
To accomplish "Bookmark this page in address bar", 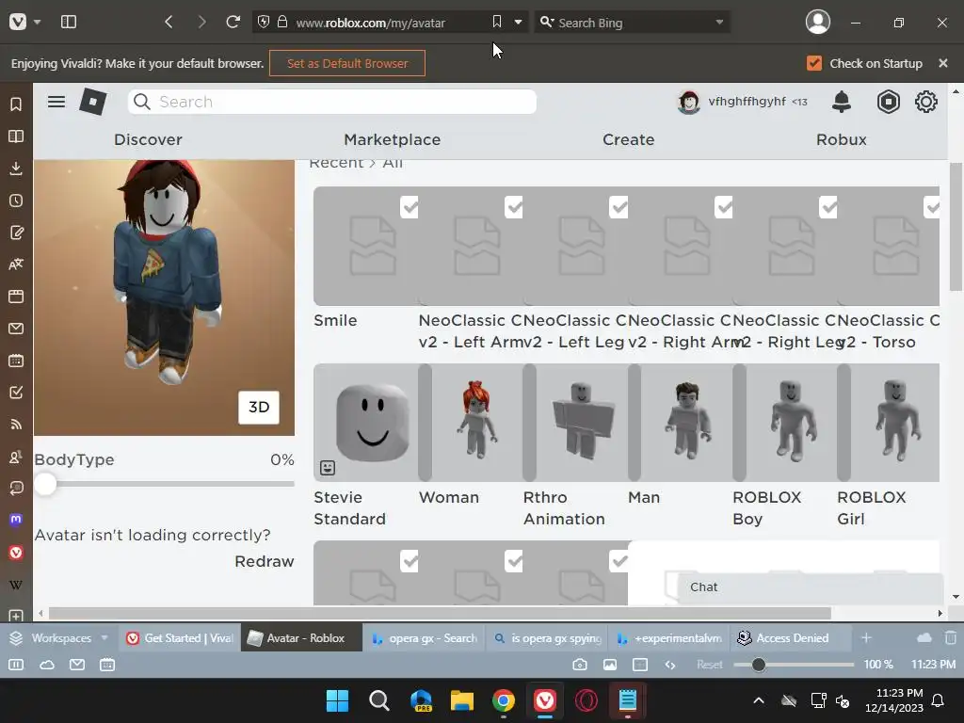I will coord(497,23).
